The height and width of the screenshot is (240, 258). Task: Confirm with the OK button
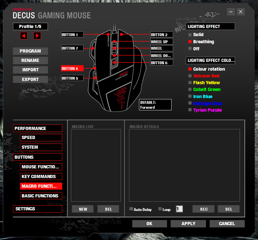point(150,224)
